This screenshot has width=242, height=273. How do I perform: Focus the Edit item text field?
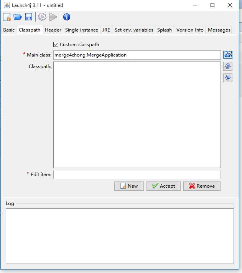coord(137,175)
